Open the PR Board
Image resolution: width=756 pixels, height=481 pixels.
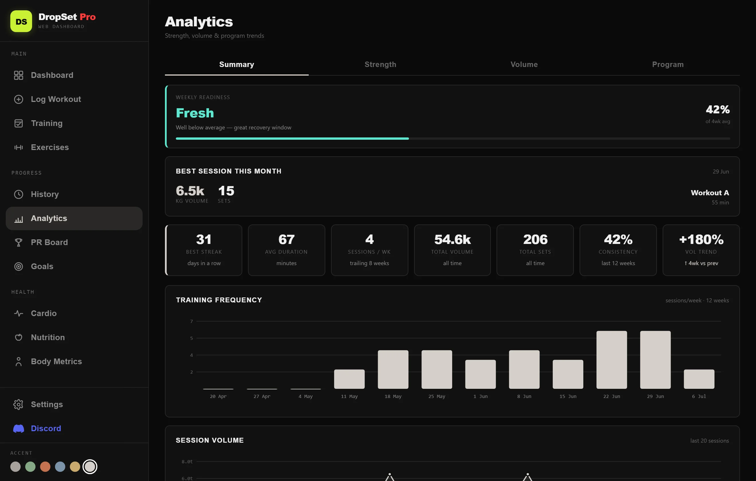point(74,243)
